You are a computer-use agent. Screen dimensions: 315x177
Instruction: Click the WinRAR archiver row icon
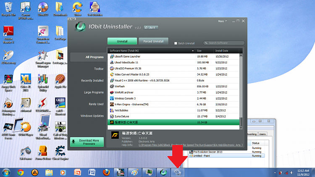(x=112, y=93)
